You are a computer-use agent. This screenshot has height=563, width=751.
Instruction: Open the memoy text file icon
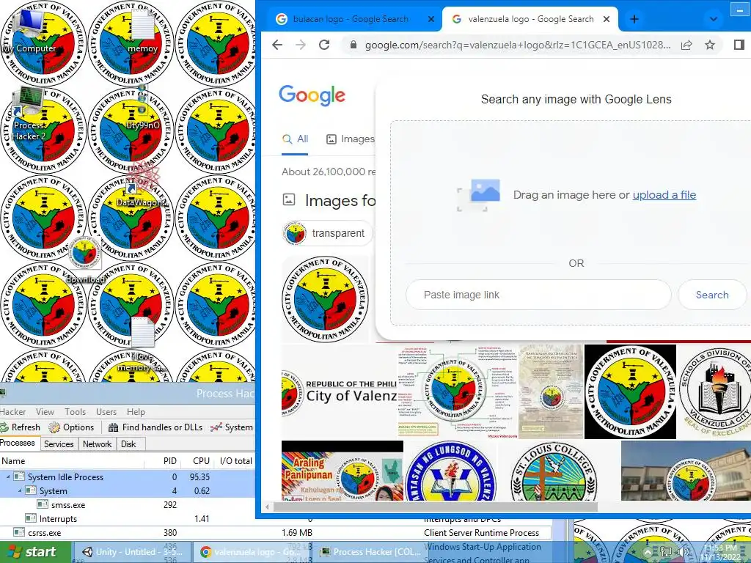pos(142,32)
